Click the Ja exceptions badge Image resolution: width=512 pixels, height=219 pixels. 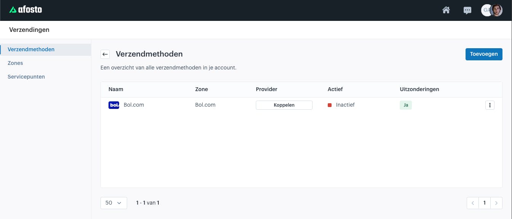406,105
